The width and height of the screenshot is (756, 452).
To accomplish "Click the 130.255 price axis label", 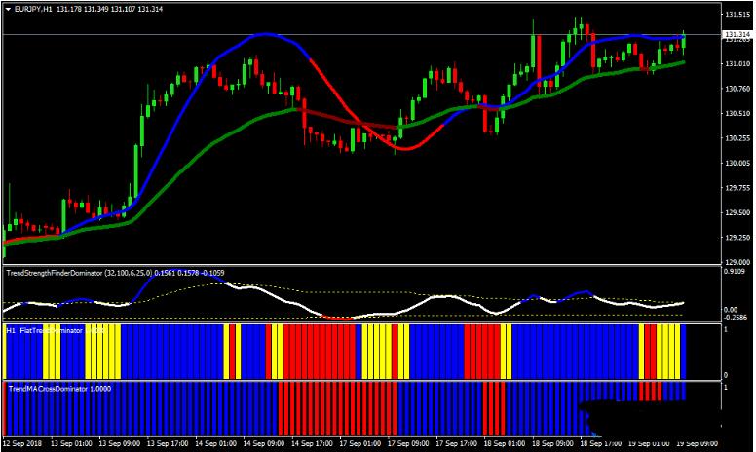I will coord(737,138).
